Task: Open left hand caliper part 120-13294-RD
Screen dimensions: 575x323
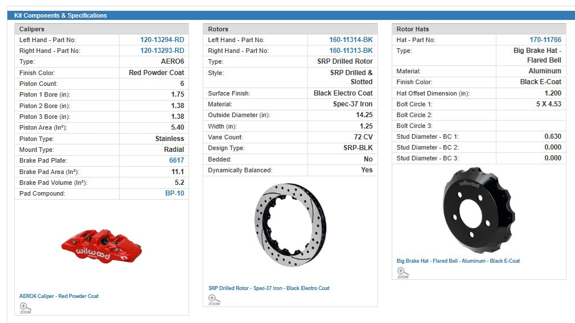Action: click(162, 40)
